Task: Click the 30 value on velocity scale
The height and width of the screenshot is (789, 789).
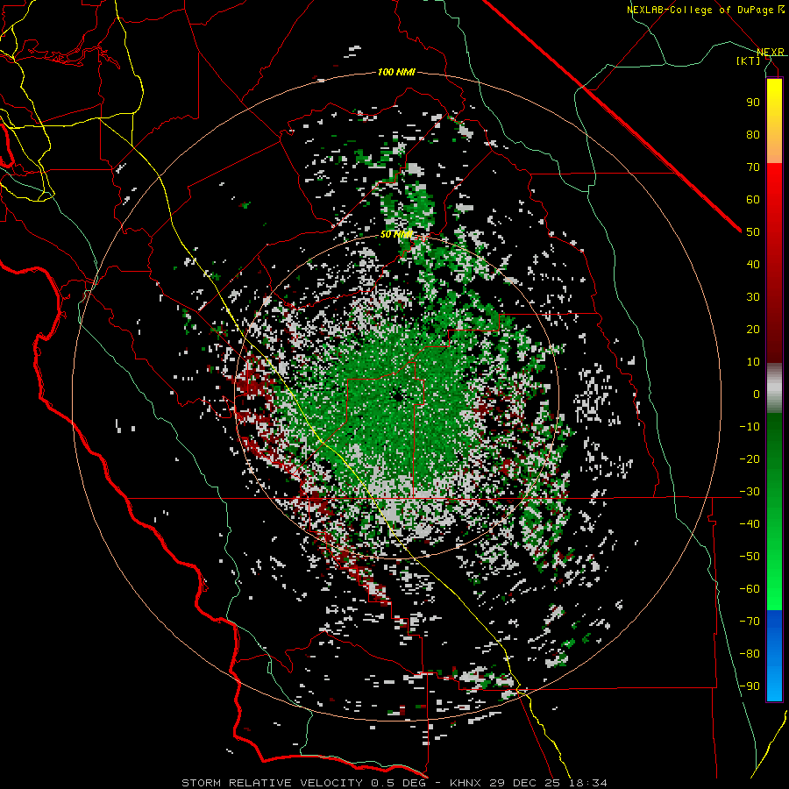Action: [x=753, y=297]
